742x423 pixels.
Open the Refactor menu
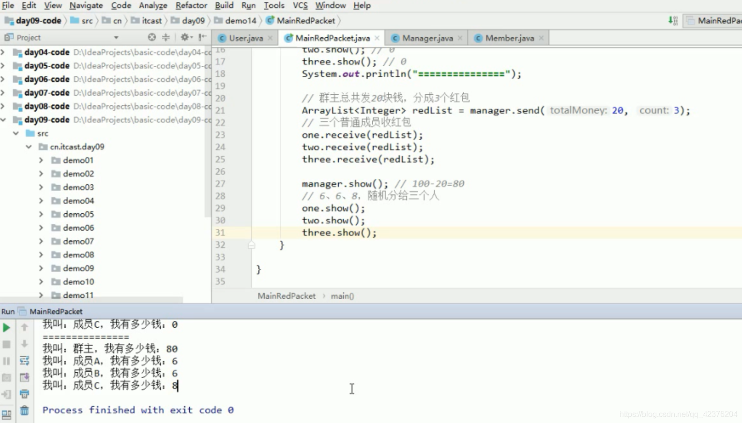[x=191, y=5]
